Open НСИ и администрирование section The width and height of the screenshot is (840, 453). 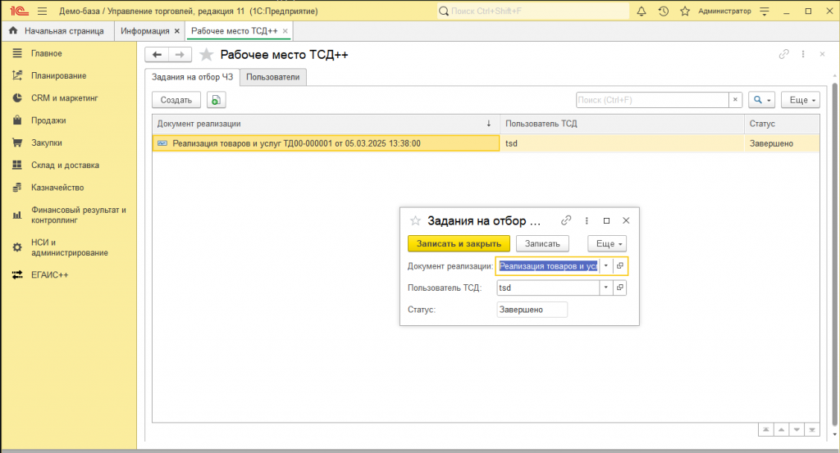pyautogui.click(x=69, y=247)
